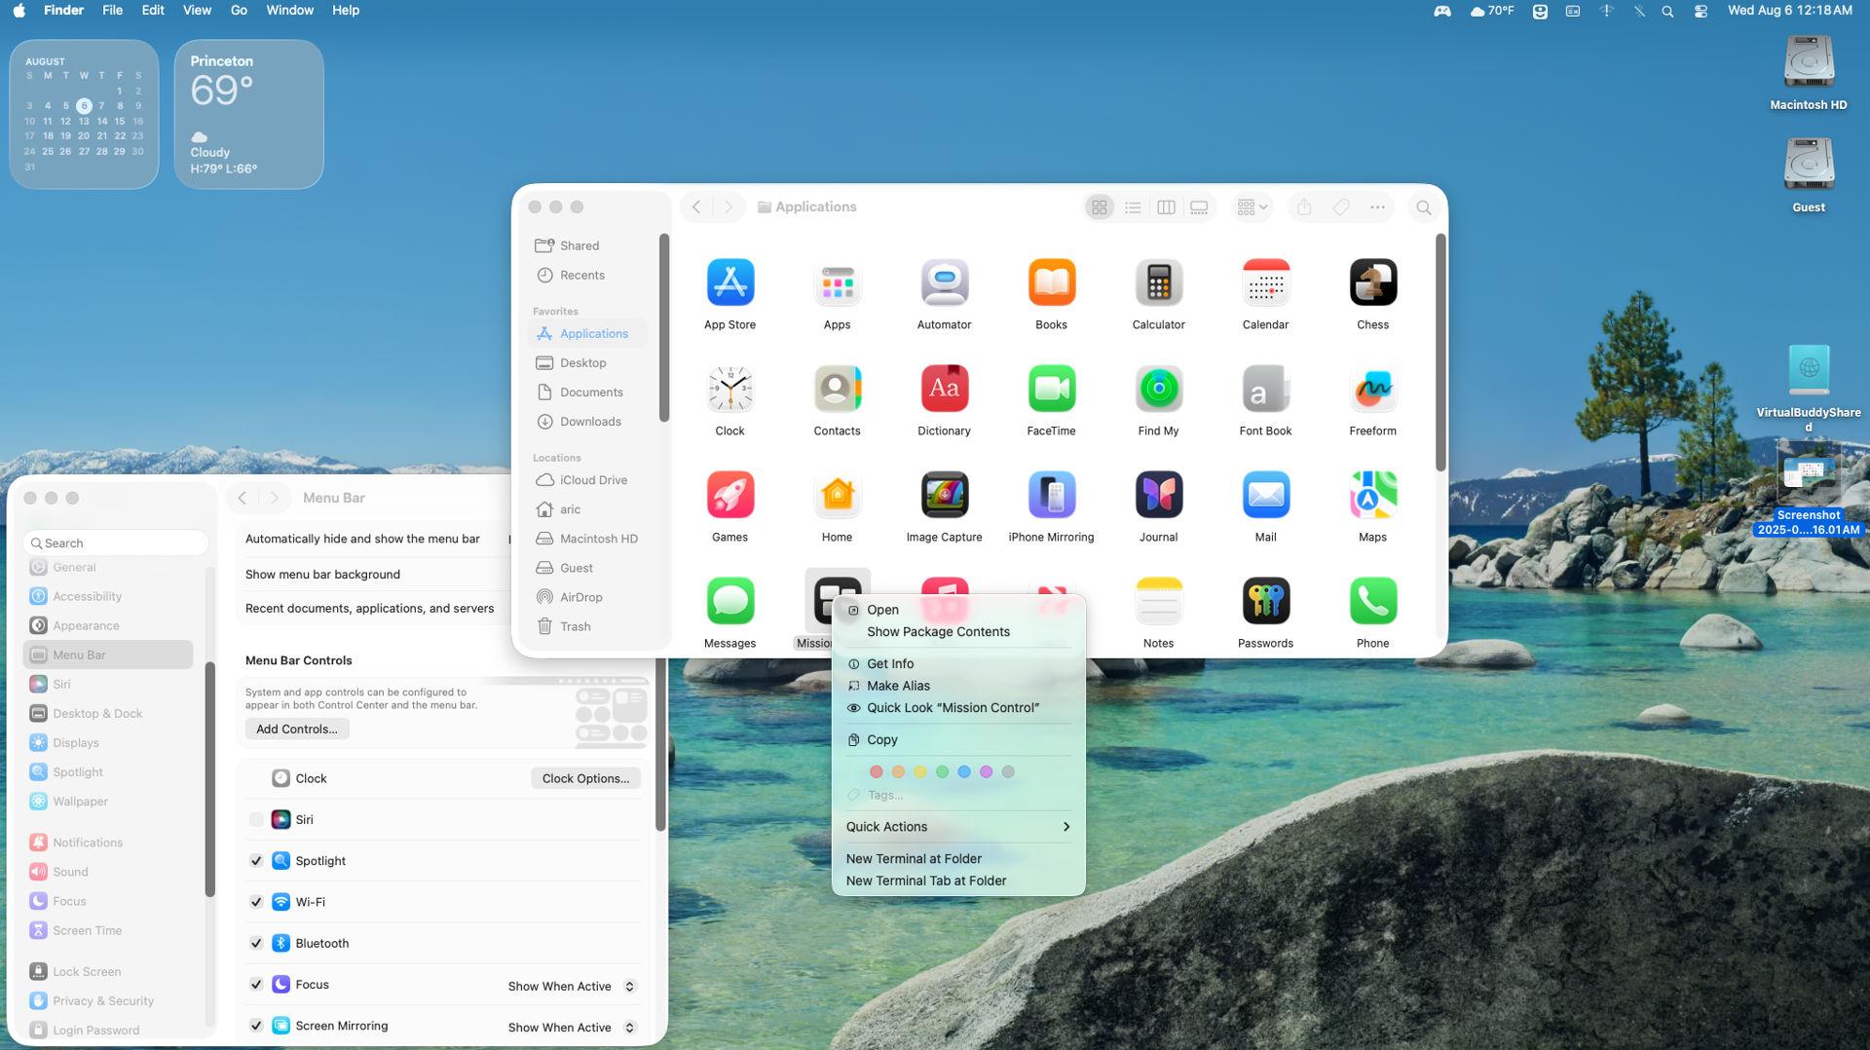Select the FaceTime app icon
The image size is (1870, 1050).
1051,389
